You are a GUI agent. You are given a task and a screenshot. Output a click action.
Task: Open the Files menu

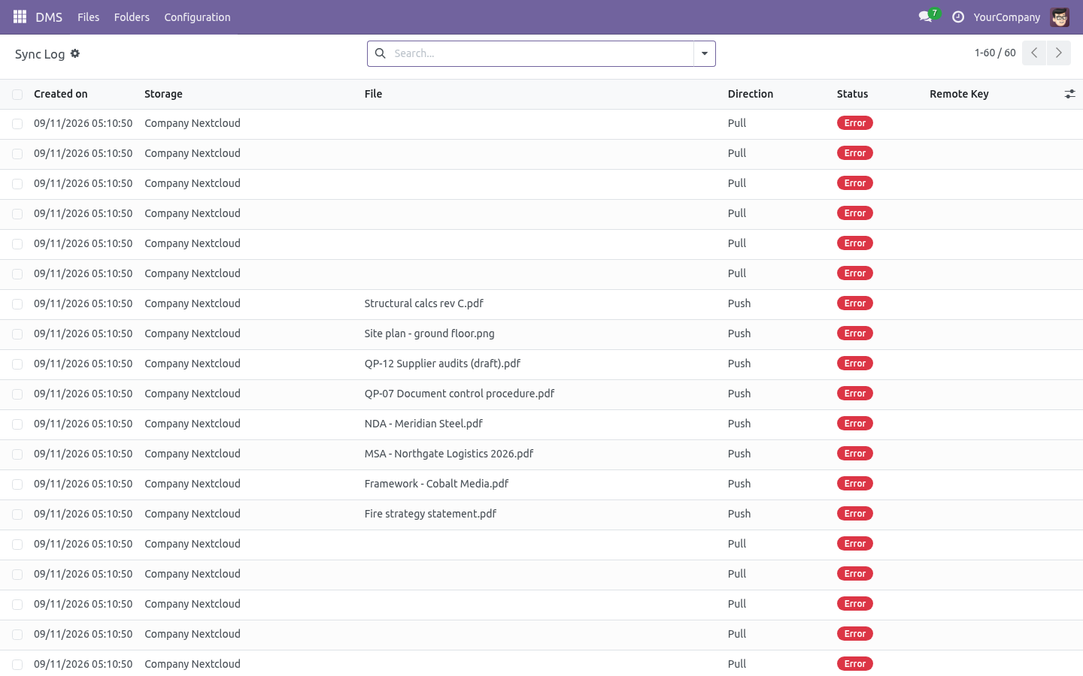[x=88, y=17]
